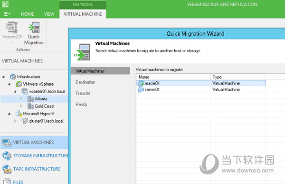This screenshot has height=184, width=285.
Task: Click the VeeamZIP ribbon icon
Action: 12,27
